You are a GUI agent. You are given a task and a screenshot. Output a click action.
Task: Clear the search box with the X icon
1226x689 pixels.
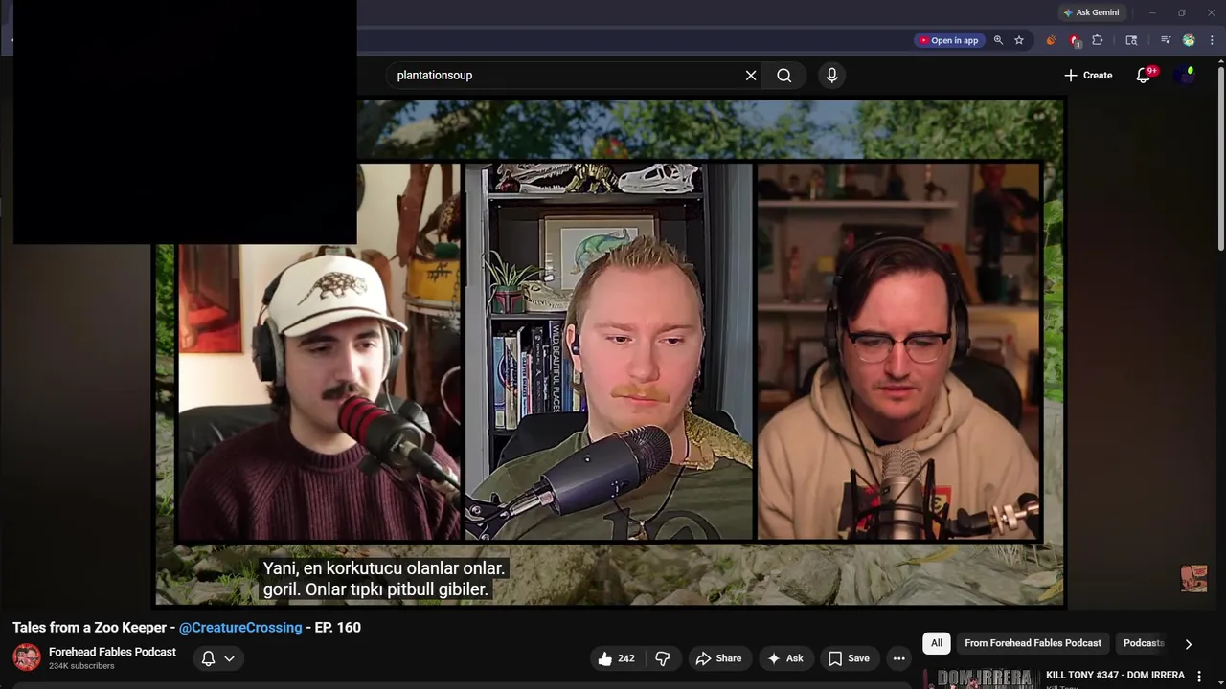pos(751,76)
